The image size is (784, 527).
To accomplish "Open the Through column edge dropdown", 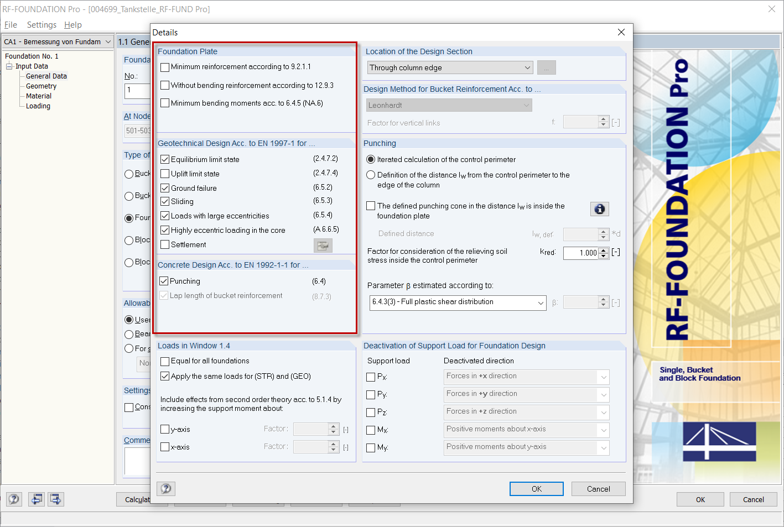I will [x=526, y=67].
